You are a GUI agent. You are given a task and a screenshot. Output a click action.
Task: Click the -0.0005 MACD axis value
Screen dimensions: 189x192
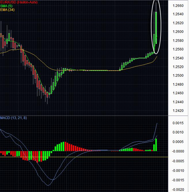click(178, 161)
